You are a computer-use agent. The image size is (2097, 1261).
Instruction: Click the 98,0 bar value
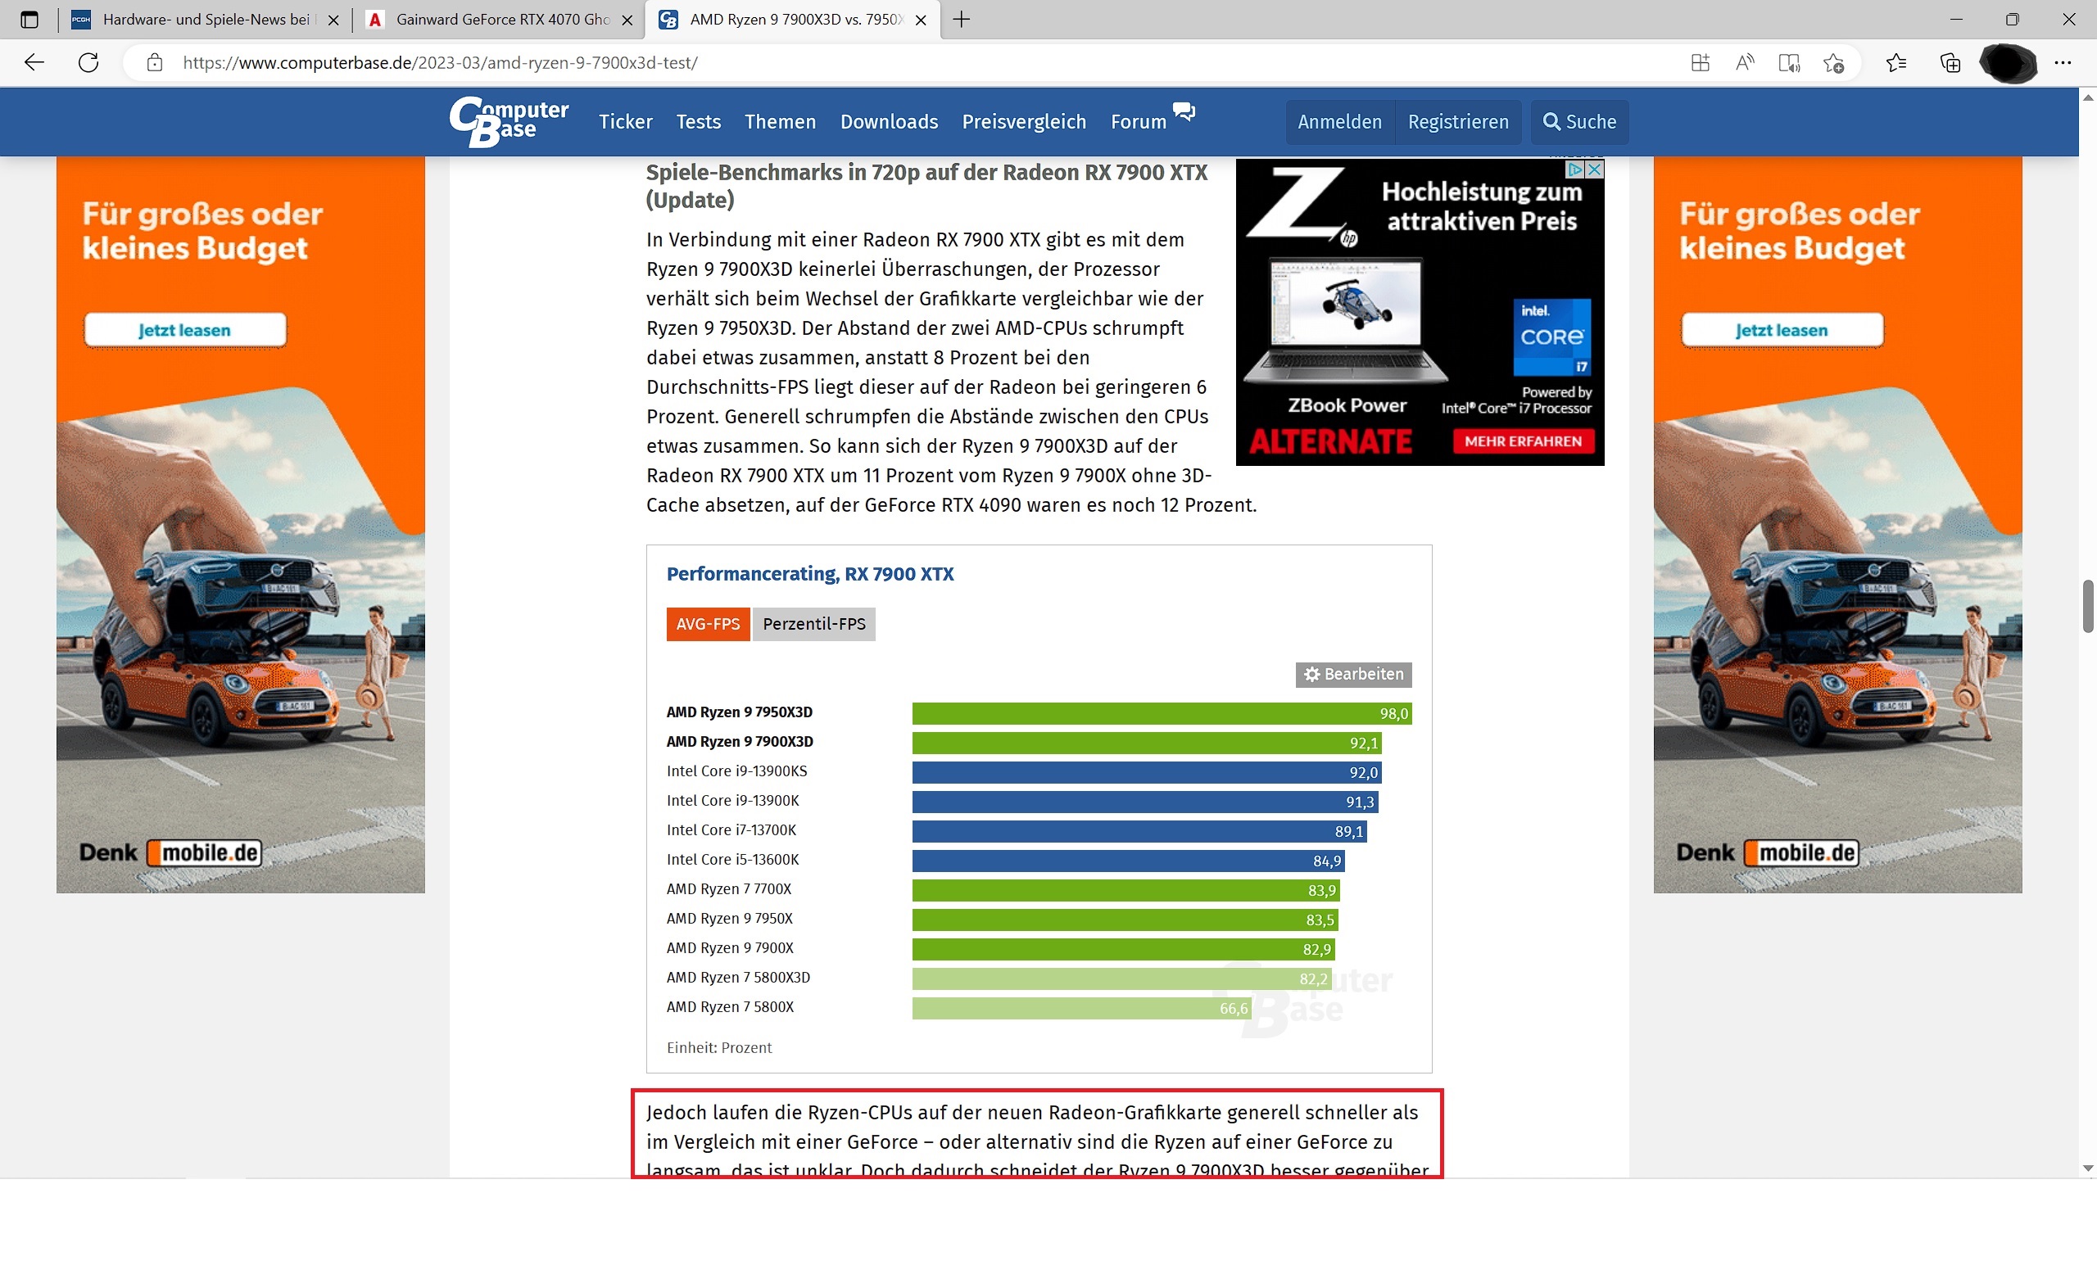[1394, 714]
